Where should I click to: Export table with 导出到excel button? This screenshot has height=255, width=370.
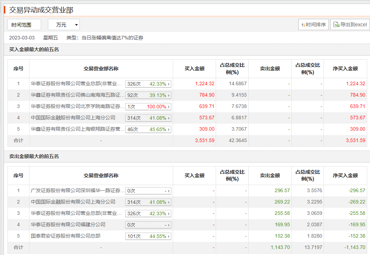pos(350,25)
